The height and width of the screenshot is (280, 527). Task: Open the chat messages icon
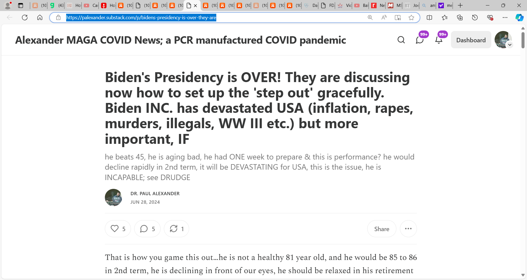[420, 40]
